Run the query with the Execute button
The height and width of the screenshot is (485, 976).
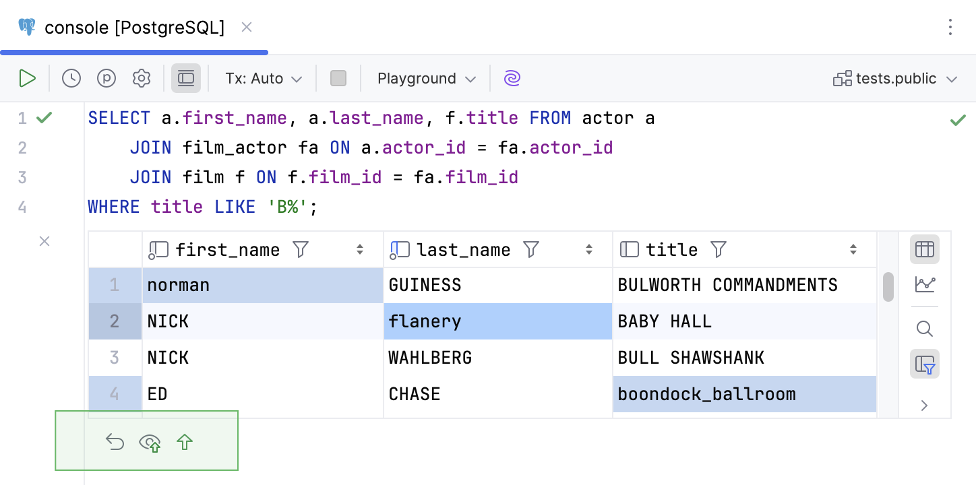(27, 79)
